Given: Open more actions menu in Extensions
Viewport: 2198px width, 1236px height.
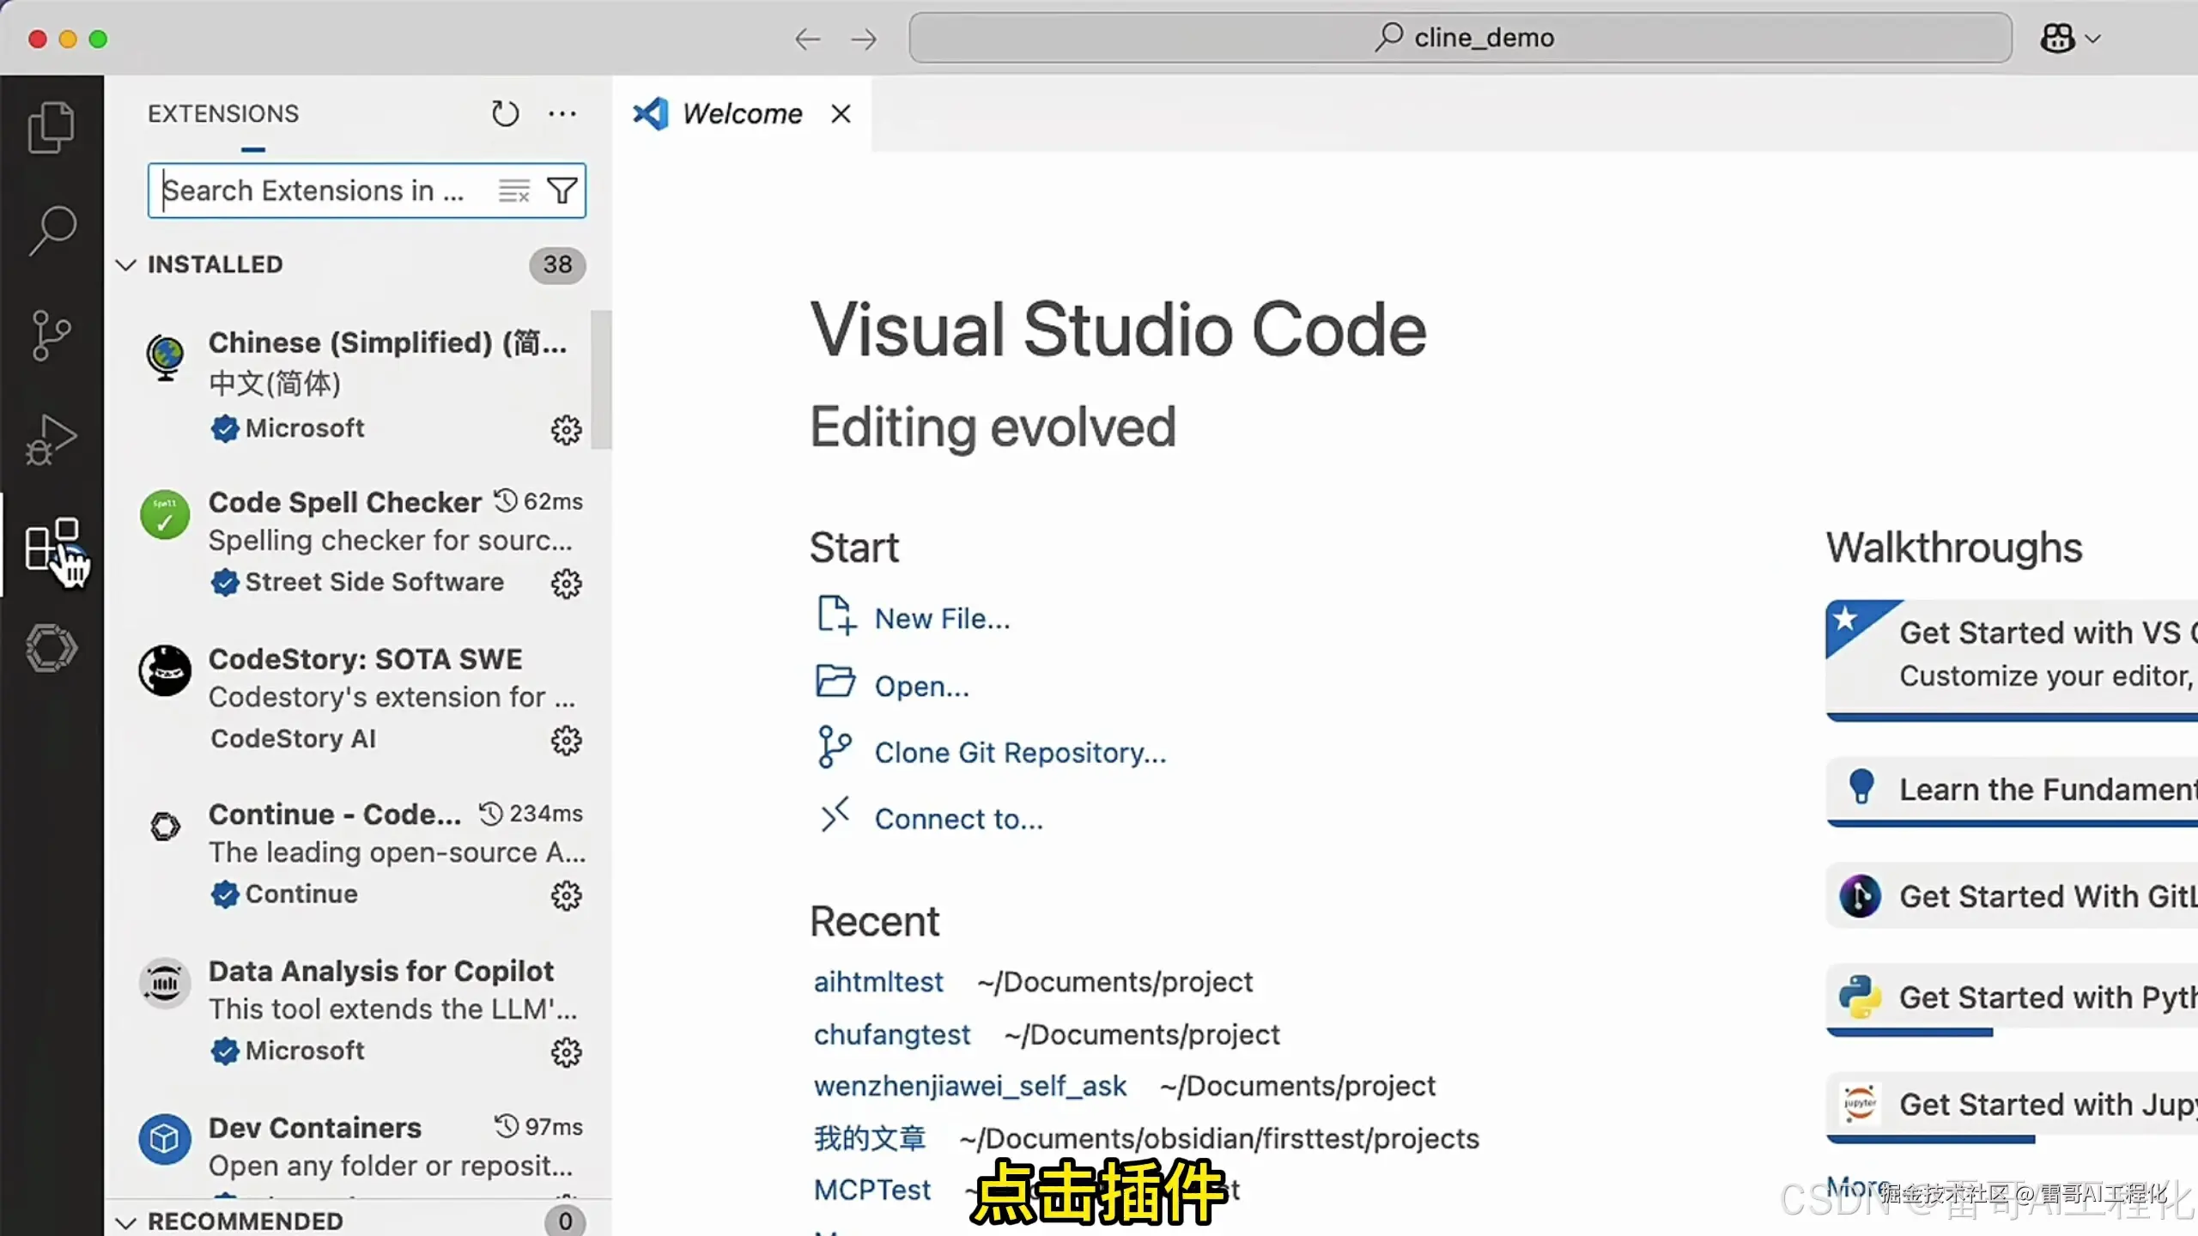Looking at the screenshot, I should pyautogui.click(x=562, y=113).
